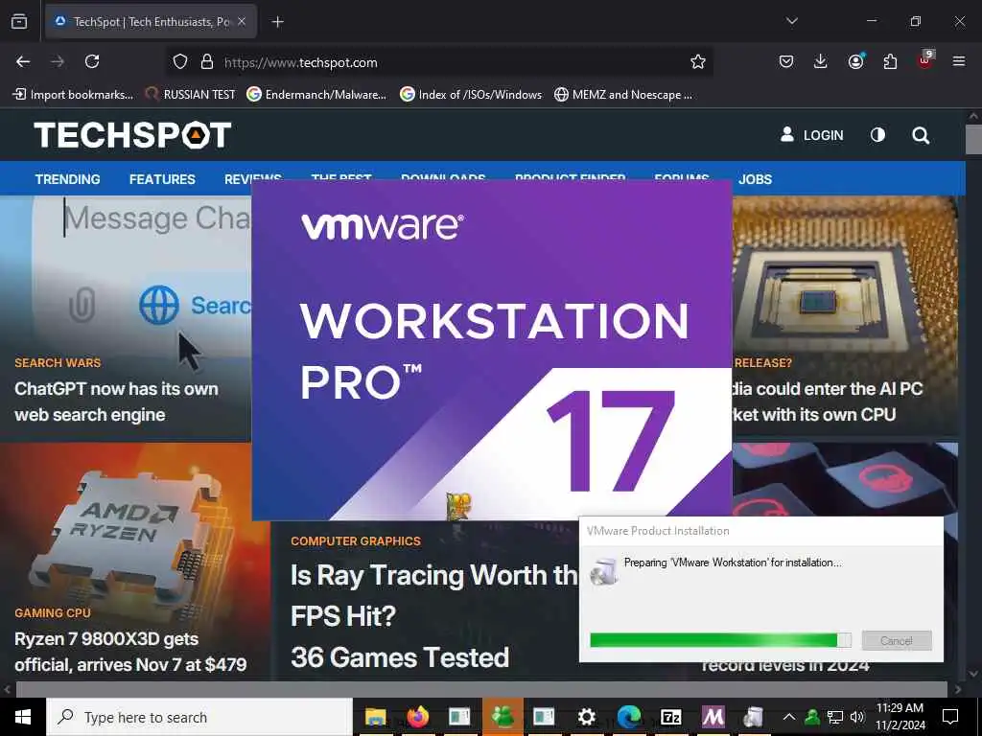Open tracking protection shield icon
The image size is (982, 736).
[x=180, y=62]
